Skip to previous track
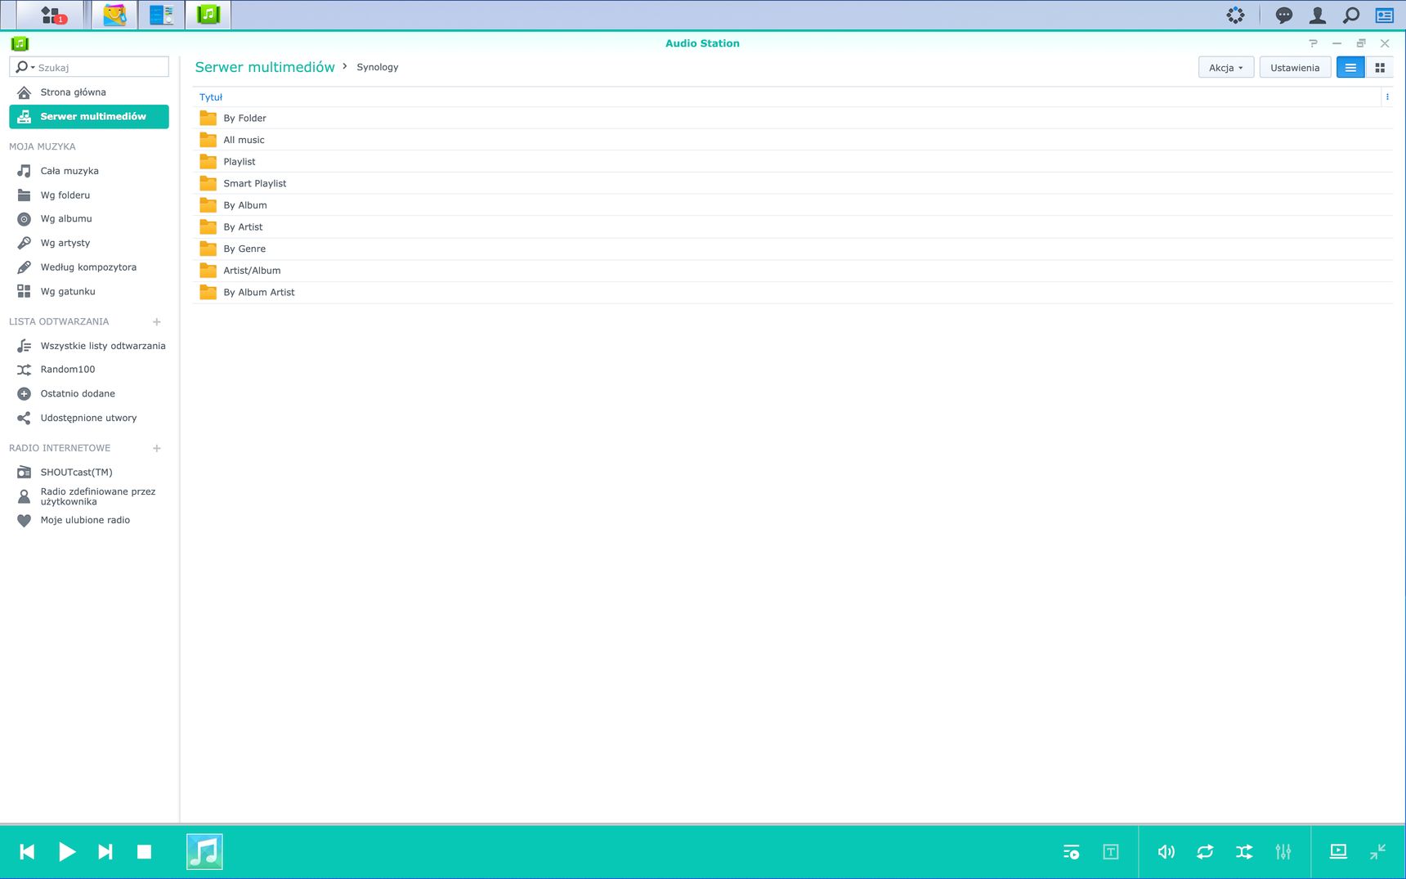The height and width of the screenshot is (879, 1406). coord(27,852)
